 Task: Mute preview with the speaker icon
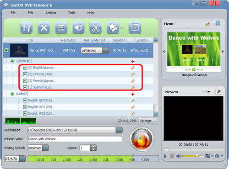click(x=179, y=156)
